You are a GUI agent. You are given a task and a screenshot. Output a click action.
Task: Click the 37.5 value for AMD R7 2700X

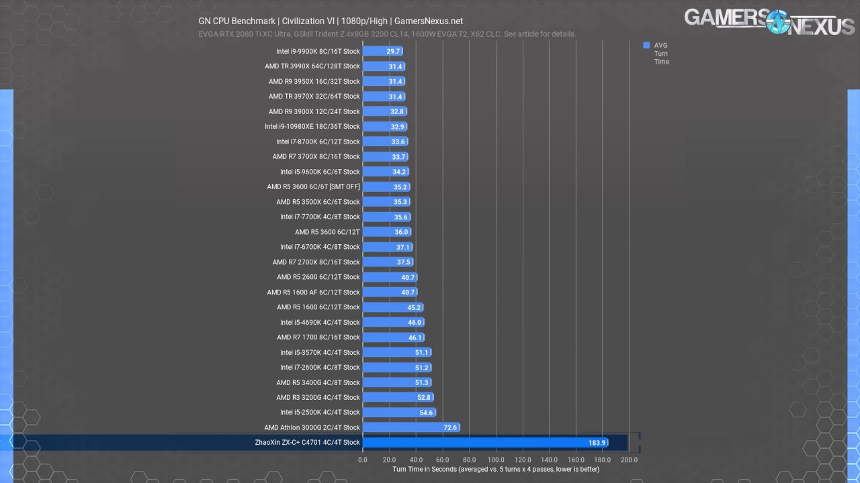404,262
